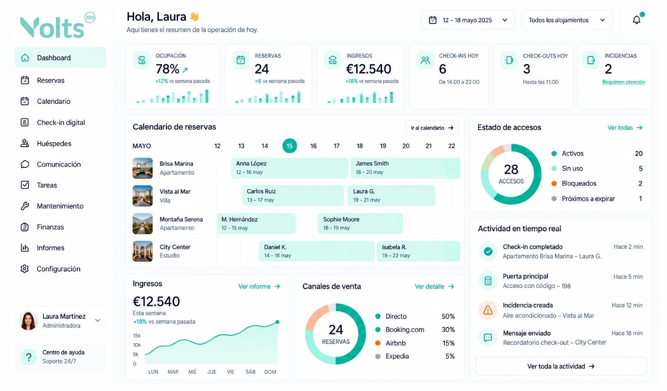Screen dimensions: 667x391
Task: Click the Check-ins hoy people icon
Action: click(425, 61)
